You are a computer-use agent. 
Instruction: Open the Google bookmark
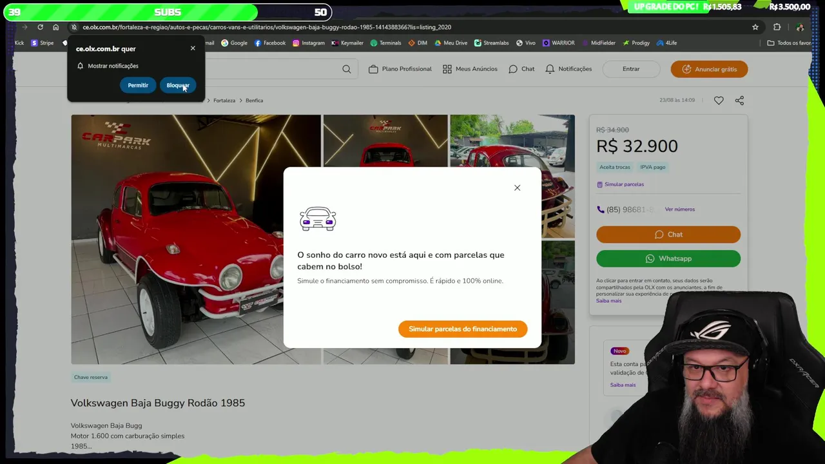click(x=234, y=43)
